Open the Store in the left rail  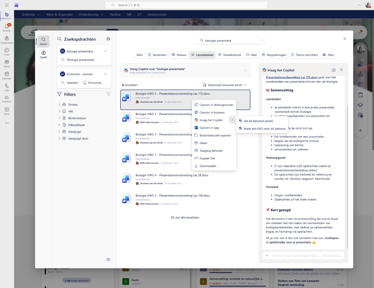[x=7, y=111]
